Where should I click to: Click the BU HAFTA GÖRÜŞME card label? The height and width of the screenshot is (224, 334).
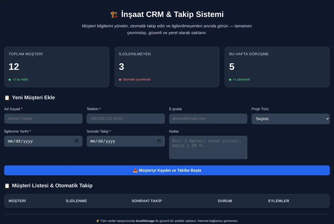(249, 54)
